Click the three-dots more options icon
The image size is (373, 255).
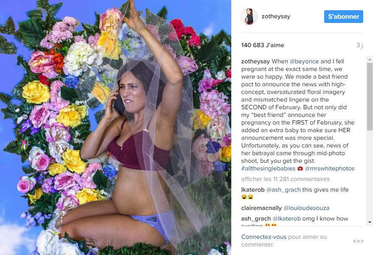coord(358,241)
